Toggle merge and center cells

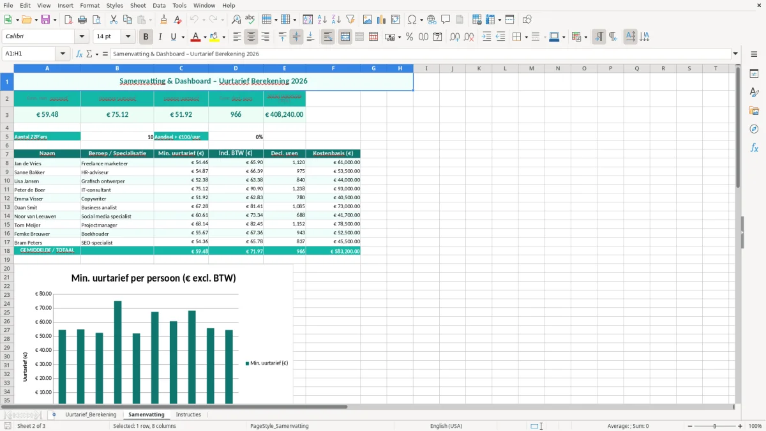click(x=345, y=37)
